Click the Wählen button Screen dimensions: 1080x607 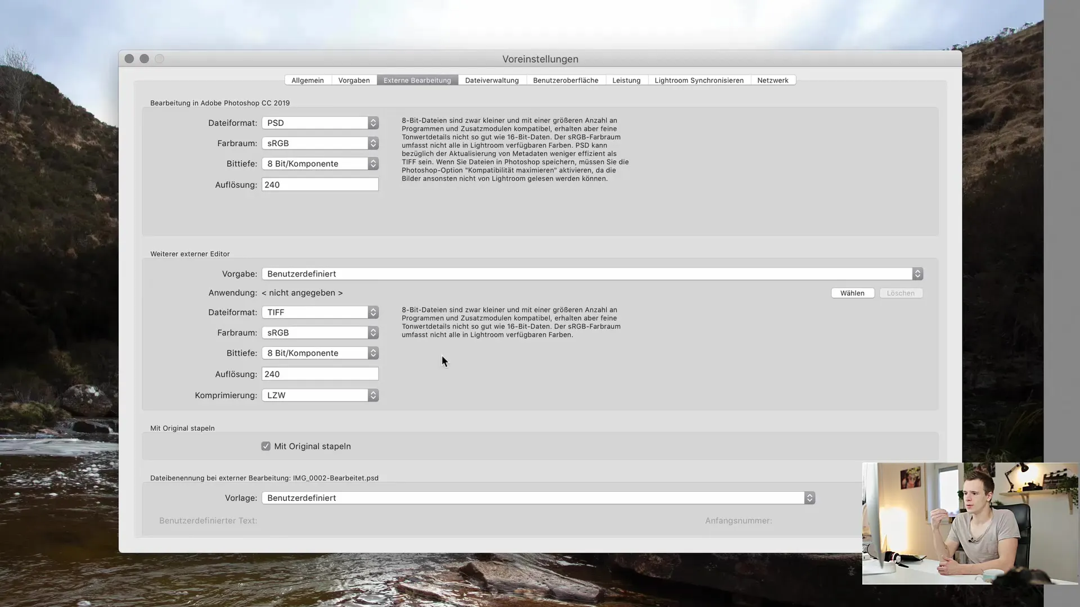852,293
